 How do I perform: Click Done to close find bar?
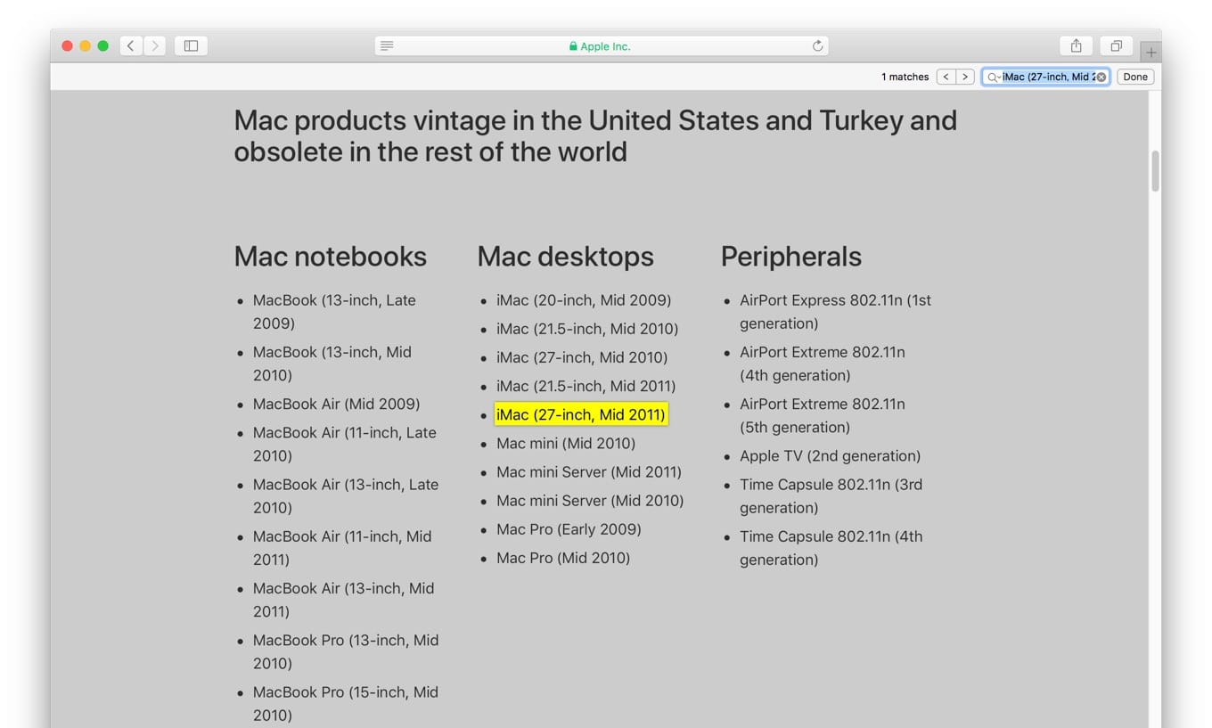[1135, 77]
